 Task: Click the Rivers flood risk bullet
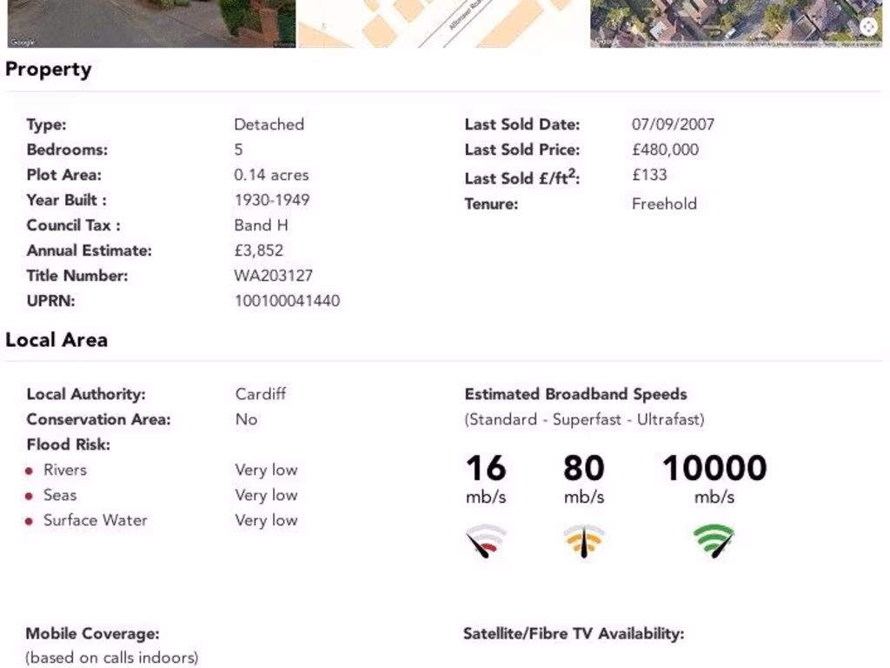pos(29,471)
